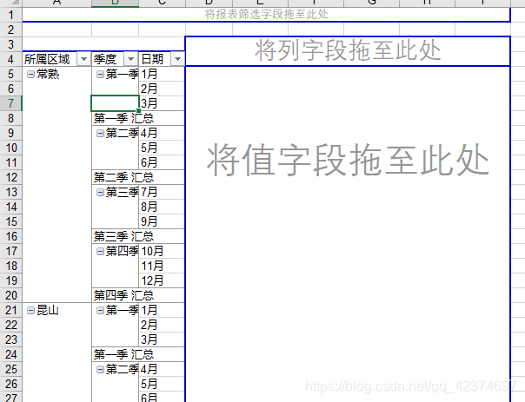Open the 季度 filter dropdown
Viewport: 525px width, 402px height.
[130, 60]
